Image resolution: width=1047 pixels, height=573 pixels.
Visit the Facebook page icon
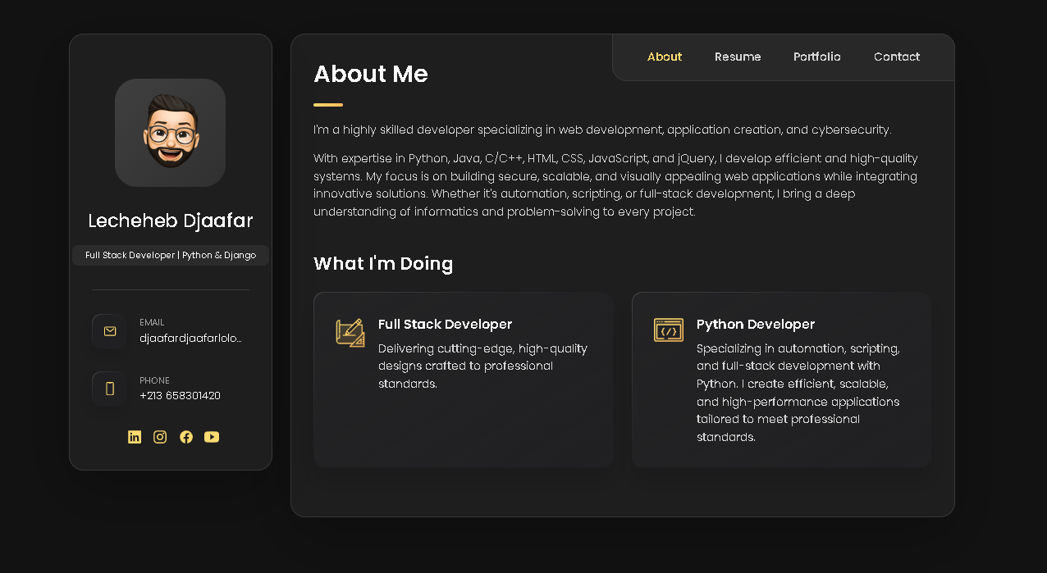pos(186,437)
